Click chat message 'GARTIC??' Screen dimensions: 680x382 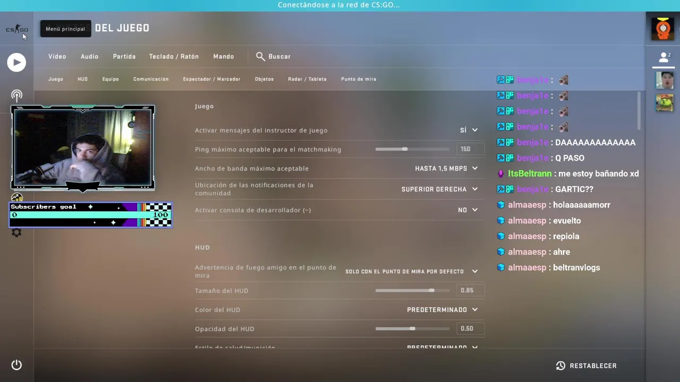(x=574, y=189)
